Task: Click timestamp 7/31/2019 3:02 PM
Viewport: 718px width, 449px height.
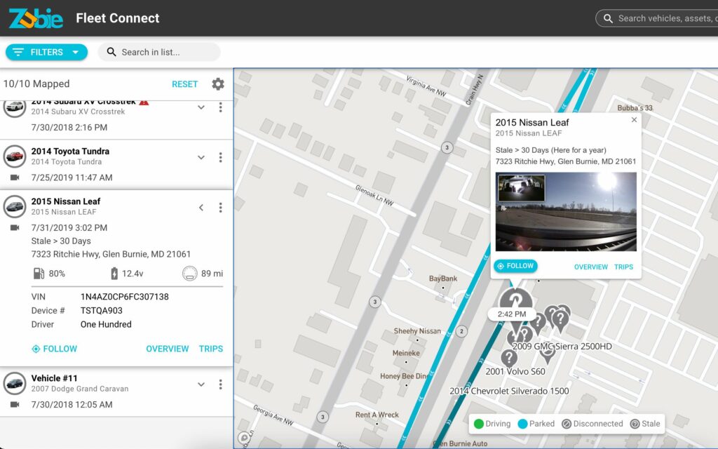Action: pos(69,228)
